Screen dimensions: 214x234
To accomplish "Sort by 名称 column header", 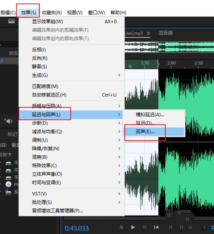I will tap(6, 154).
